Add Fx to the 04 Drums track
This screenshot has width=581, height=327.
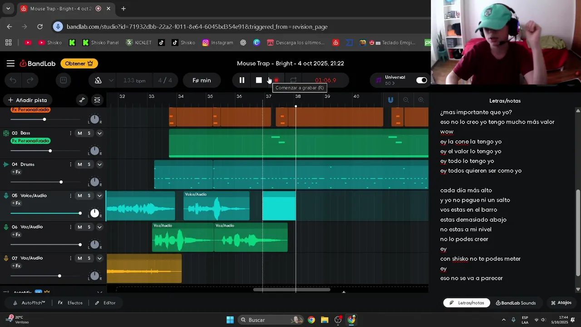coord(16,172)
